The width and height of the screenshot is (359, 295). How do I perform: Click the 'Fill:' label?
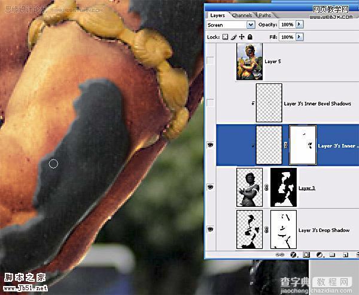(273, 37)
